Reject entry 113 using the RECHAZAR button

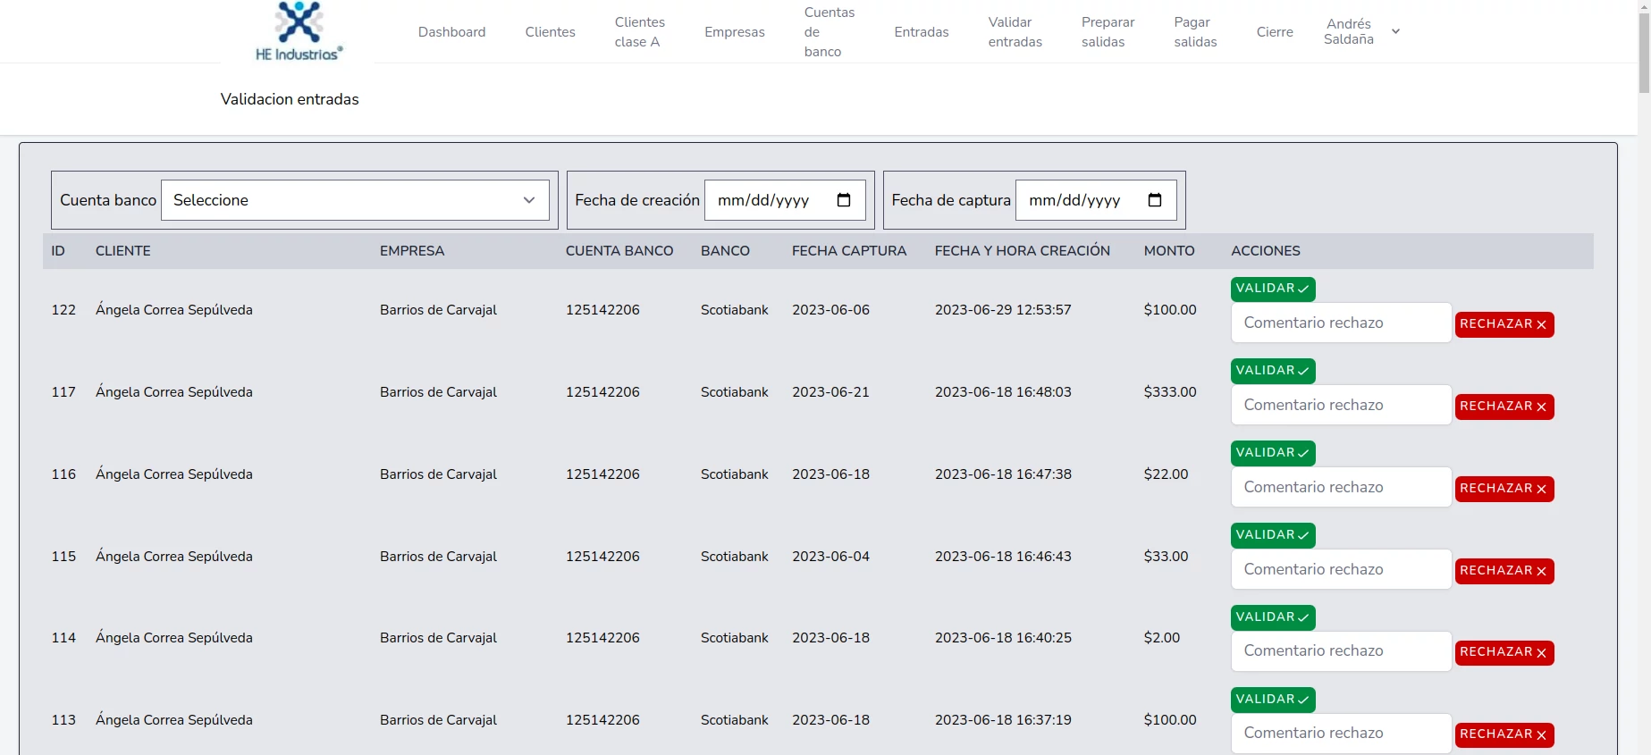(x=1504, y=734)
